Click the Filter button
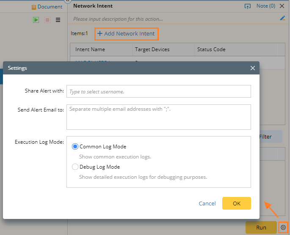 click(271, 137)
